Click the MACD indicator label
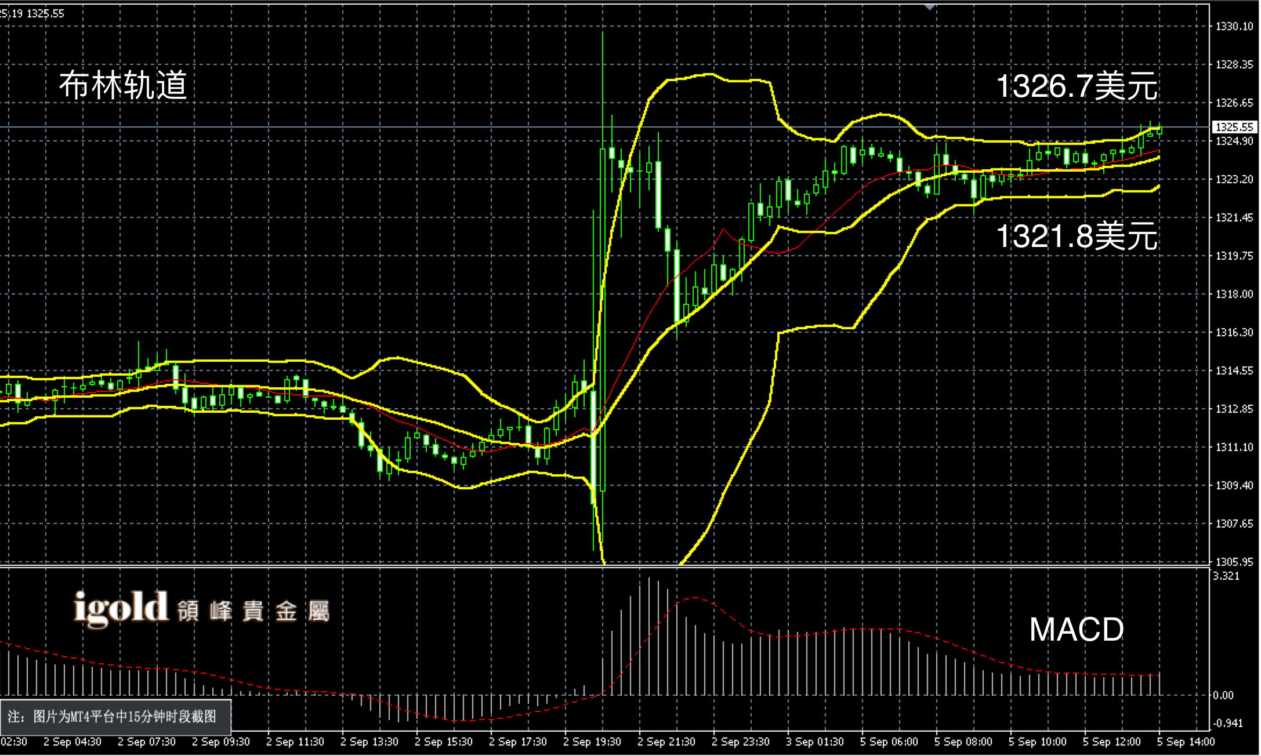Image resolution: width=1261 pixels, height=756 pixels. click(1077, 630)
